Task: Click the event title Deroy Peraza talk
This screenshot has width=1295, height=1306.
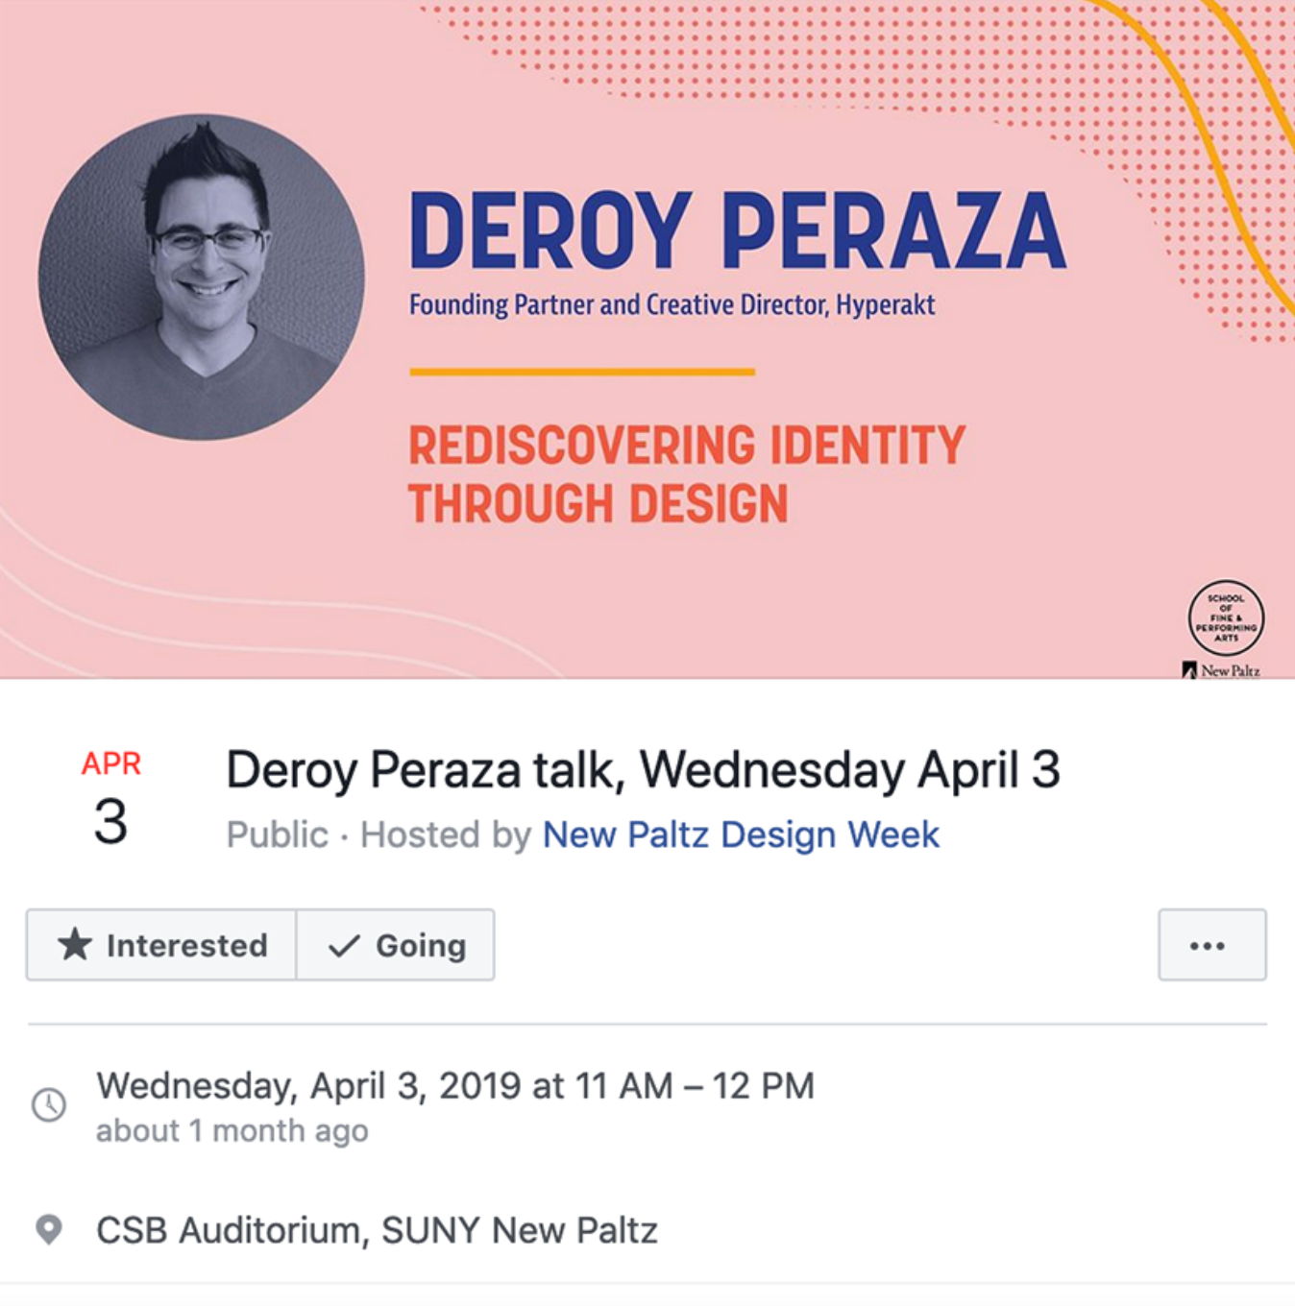Action: (x=643, y=770)
